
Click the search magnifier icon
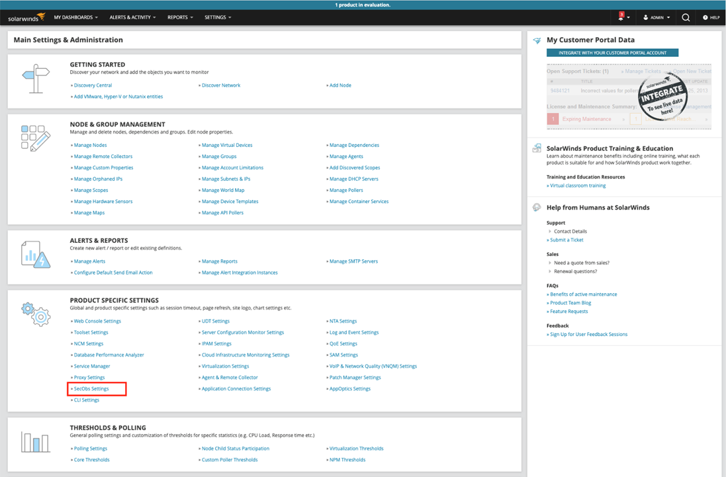[686, 18]
